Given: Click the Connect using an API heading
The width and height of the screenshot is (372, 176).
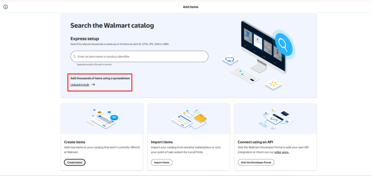Looking at the screenshot, I should 255,142.
